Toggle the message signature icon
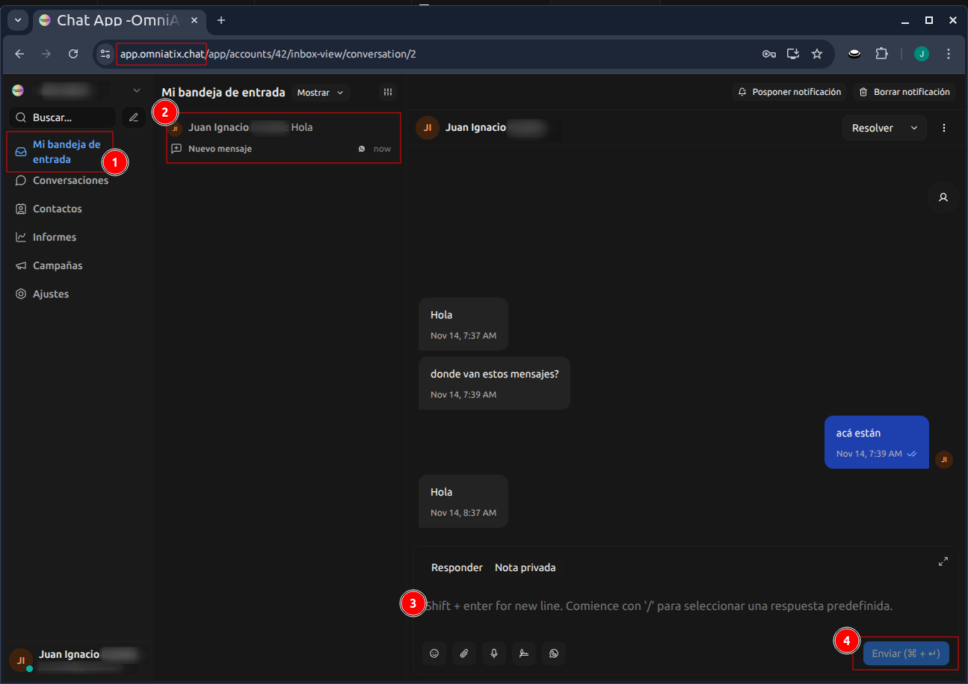This screenshot has width=968, height=684. [523, 653]
